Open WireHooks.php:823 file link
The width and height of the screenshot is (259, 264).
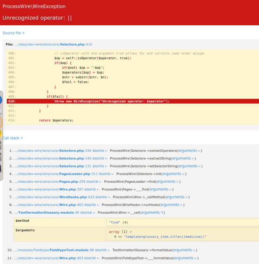tap(54, 197)
